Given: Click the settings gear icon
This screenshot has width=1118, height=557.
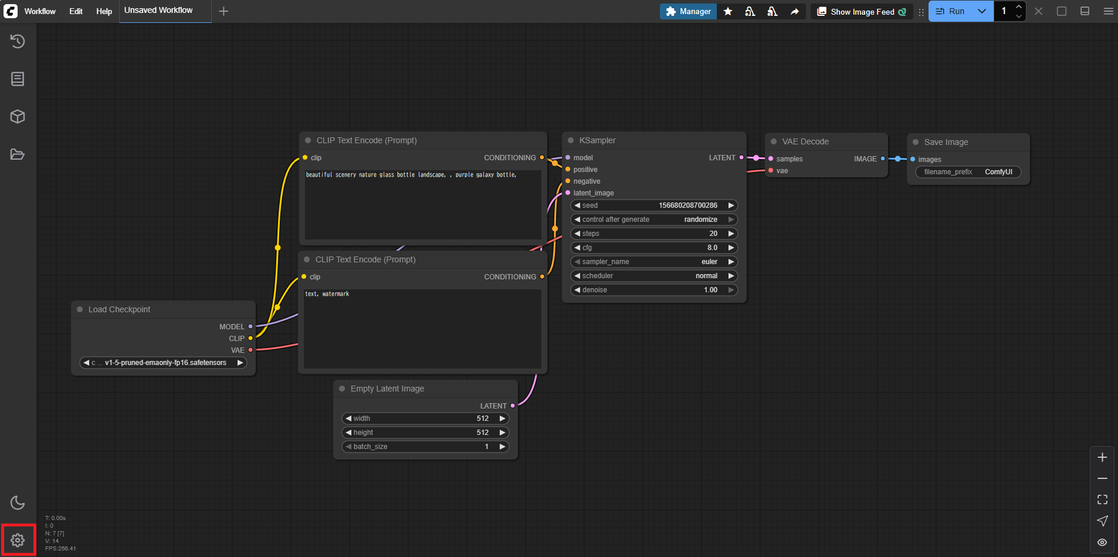Looking at the screenshot, I should pyautogui.click(x=18, y=540).
